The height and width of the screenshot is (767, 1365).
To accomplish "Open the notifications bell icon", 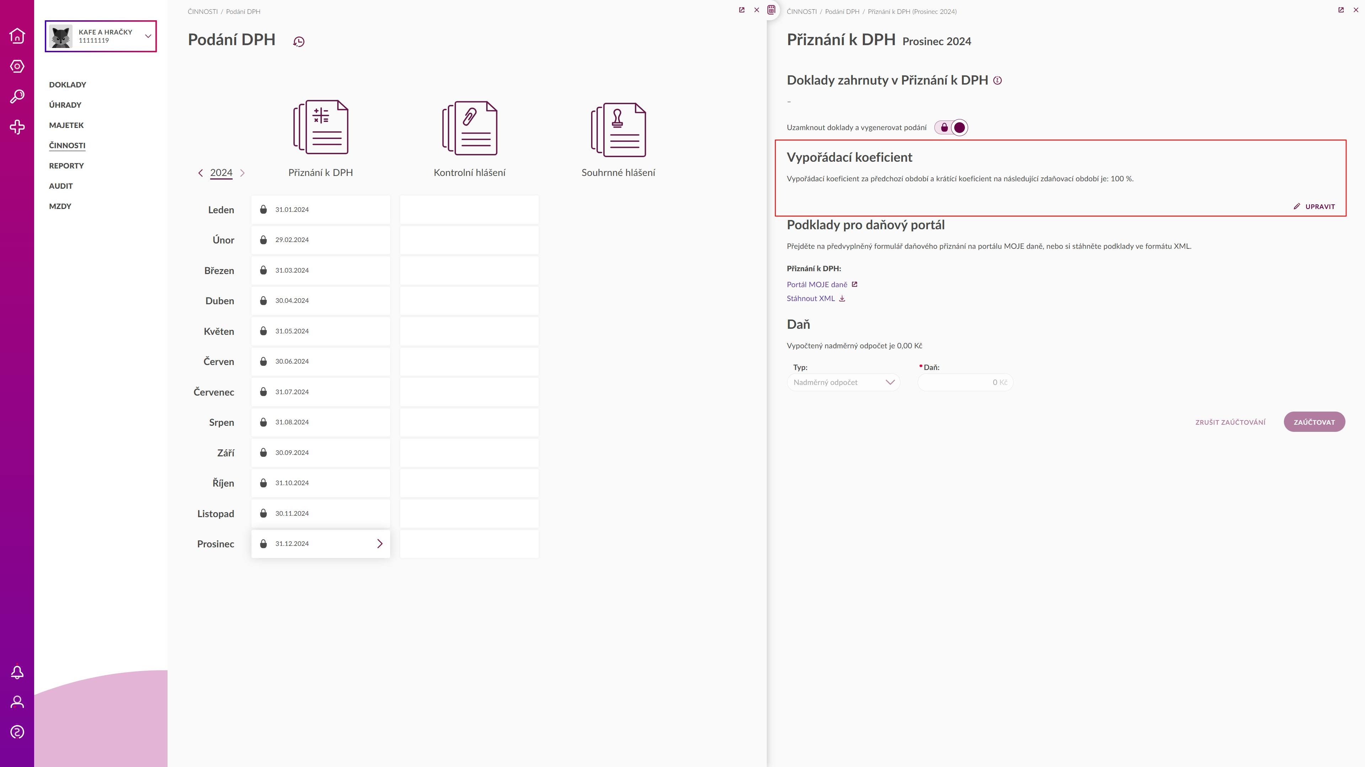I will 17,672.
